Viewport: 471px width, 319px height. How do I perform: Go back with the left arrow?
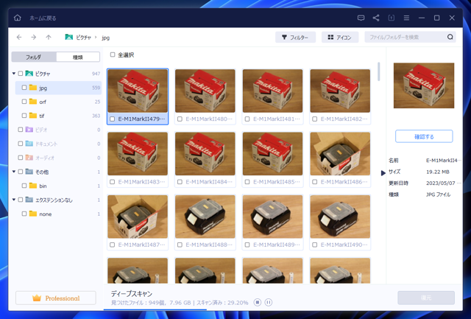(x=19, y=37)
